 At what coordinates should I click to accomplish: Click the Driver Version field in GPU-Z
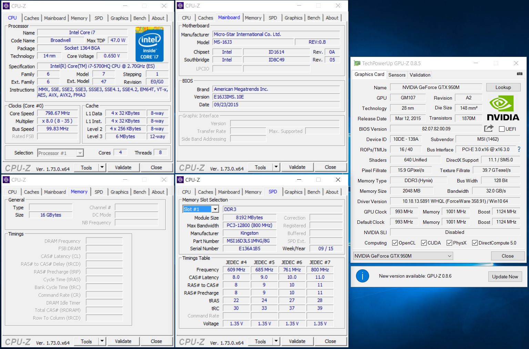click(x=455, y=201)
